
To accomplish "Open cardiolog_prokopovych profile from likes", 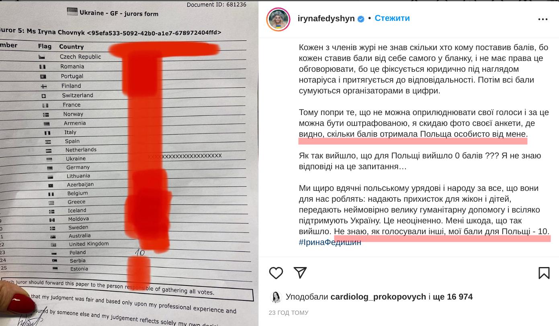I will point(378,297).
